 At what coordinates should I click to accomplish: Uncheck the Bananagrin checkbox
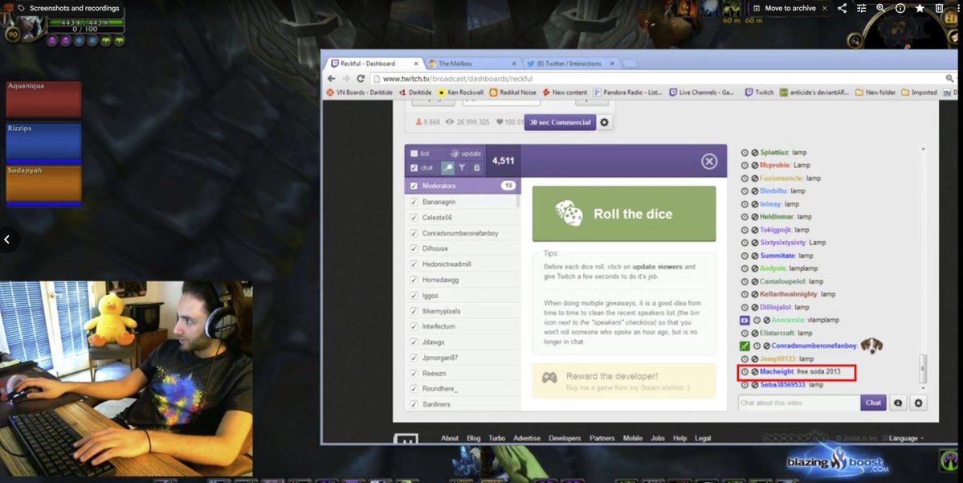414,203
